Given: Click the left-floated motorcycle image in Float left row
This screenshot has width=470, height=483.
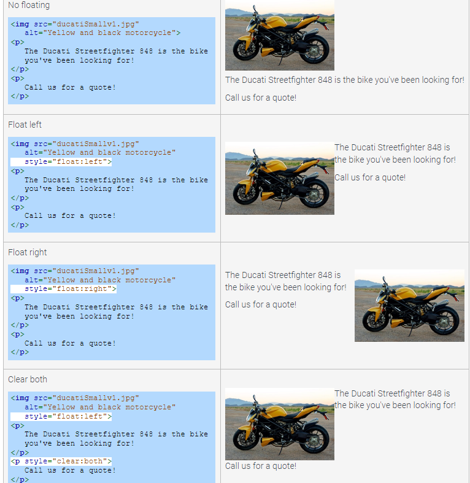Looking at the screenshot, I should pyautogui.click(x=279, y=178).
